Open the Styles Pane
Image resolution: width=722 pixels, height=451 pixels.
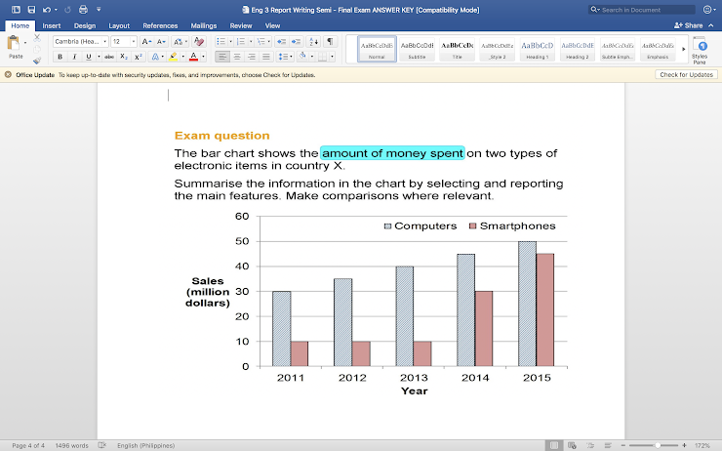700,50
